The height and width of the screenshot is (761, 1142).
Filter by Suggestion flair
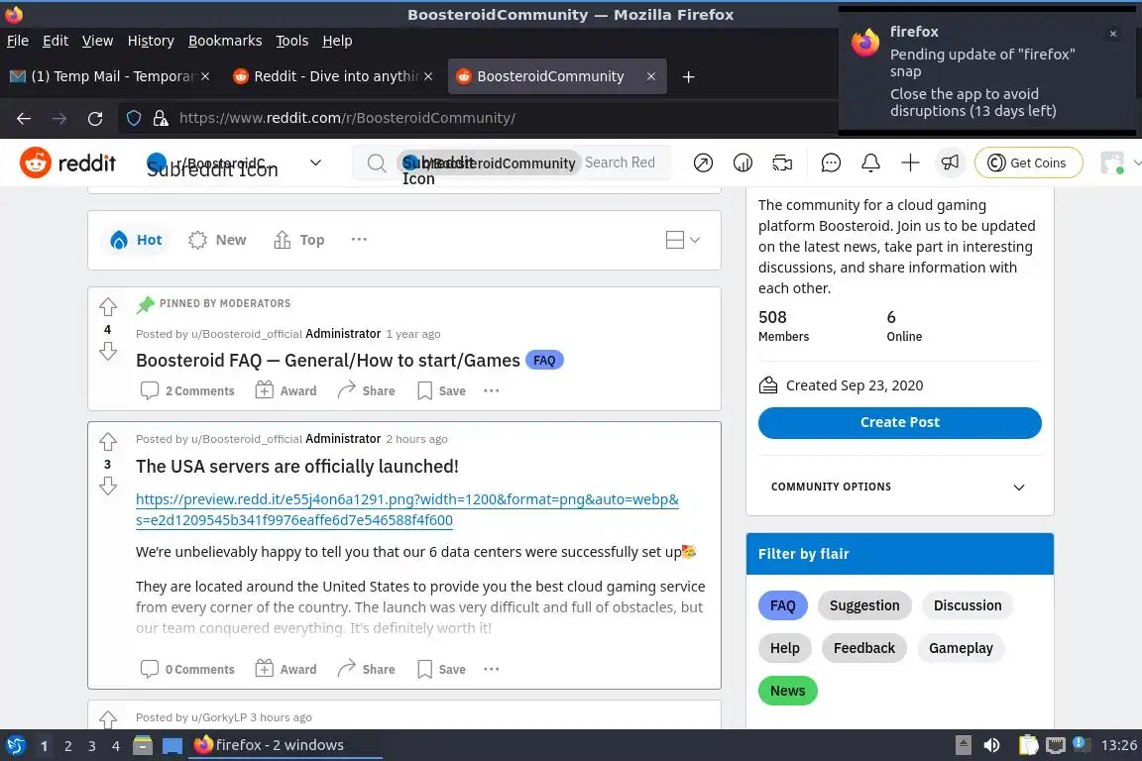(x=864, y=605)
